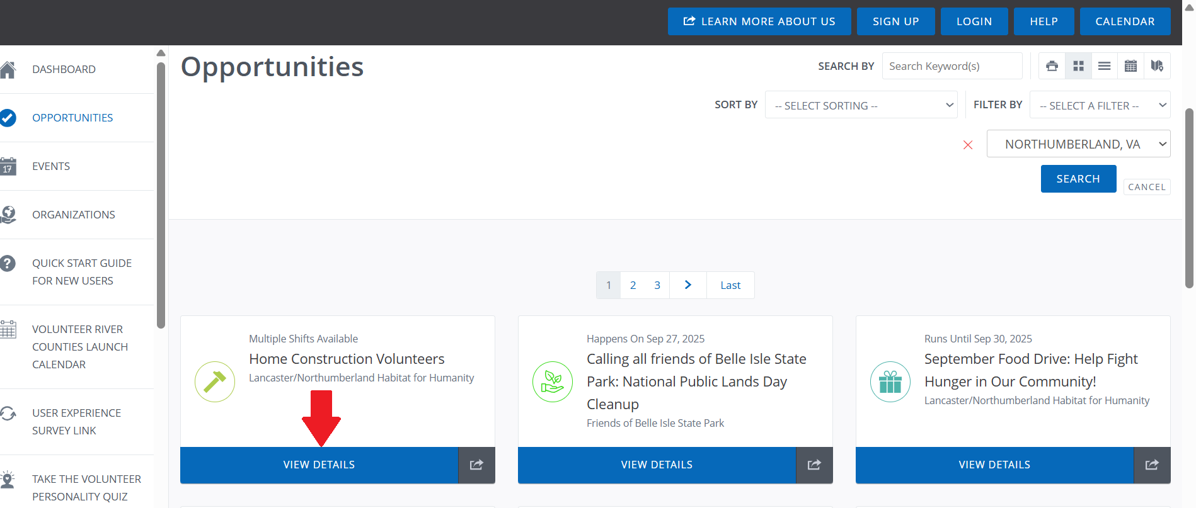Click the Sign Up button
The width and height of the screenshot is (1196, 508).
pos(895,21)
